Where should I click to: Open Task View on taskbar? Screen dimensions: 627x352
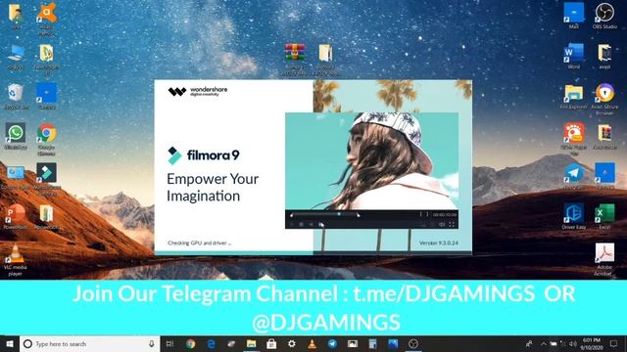(x=169, y=343)
